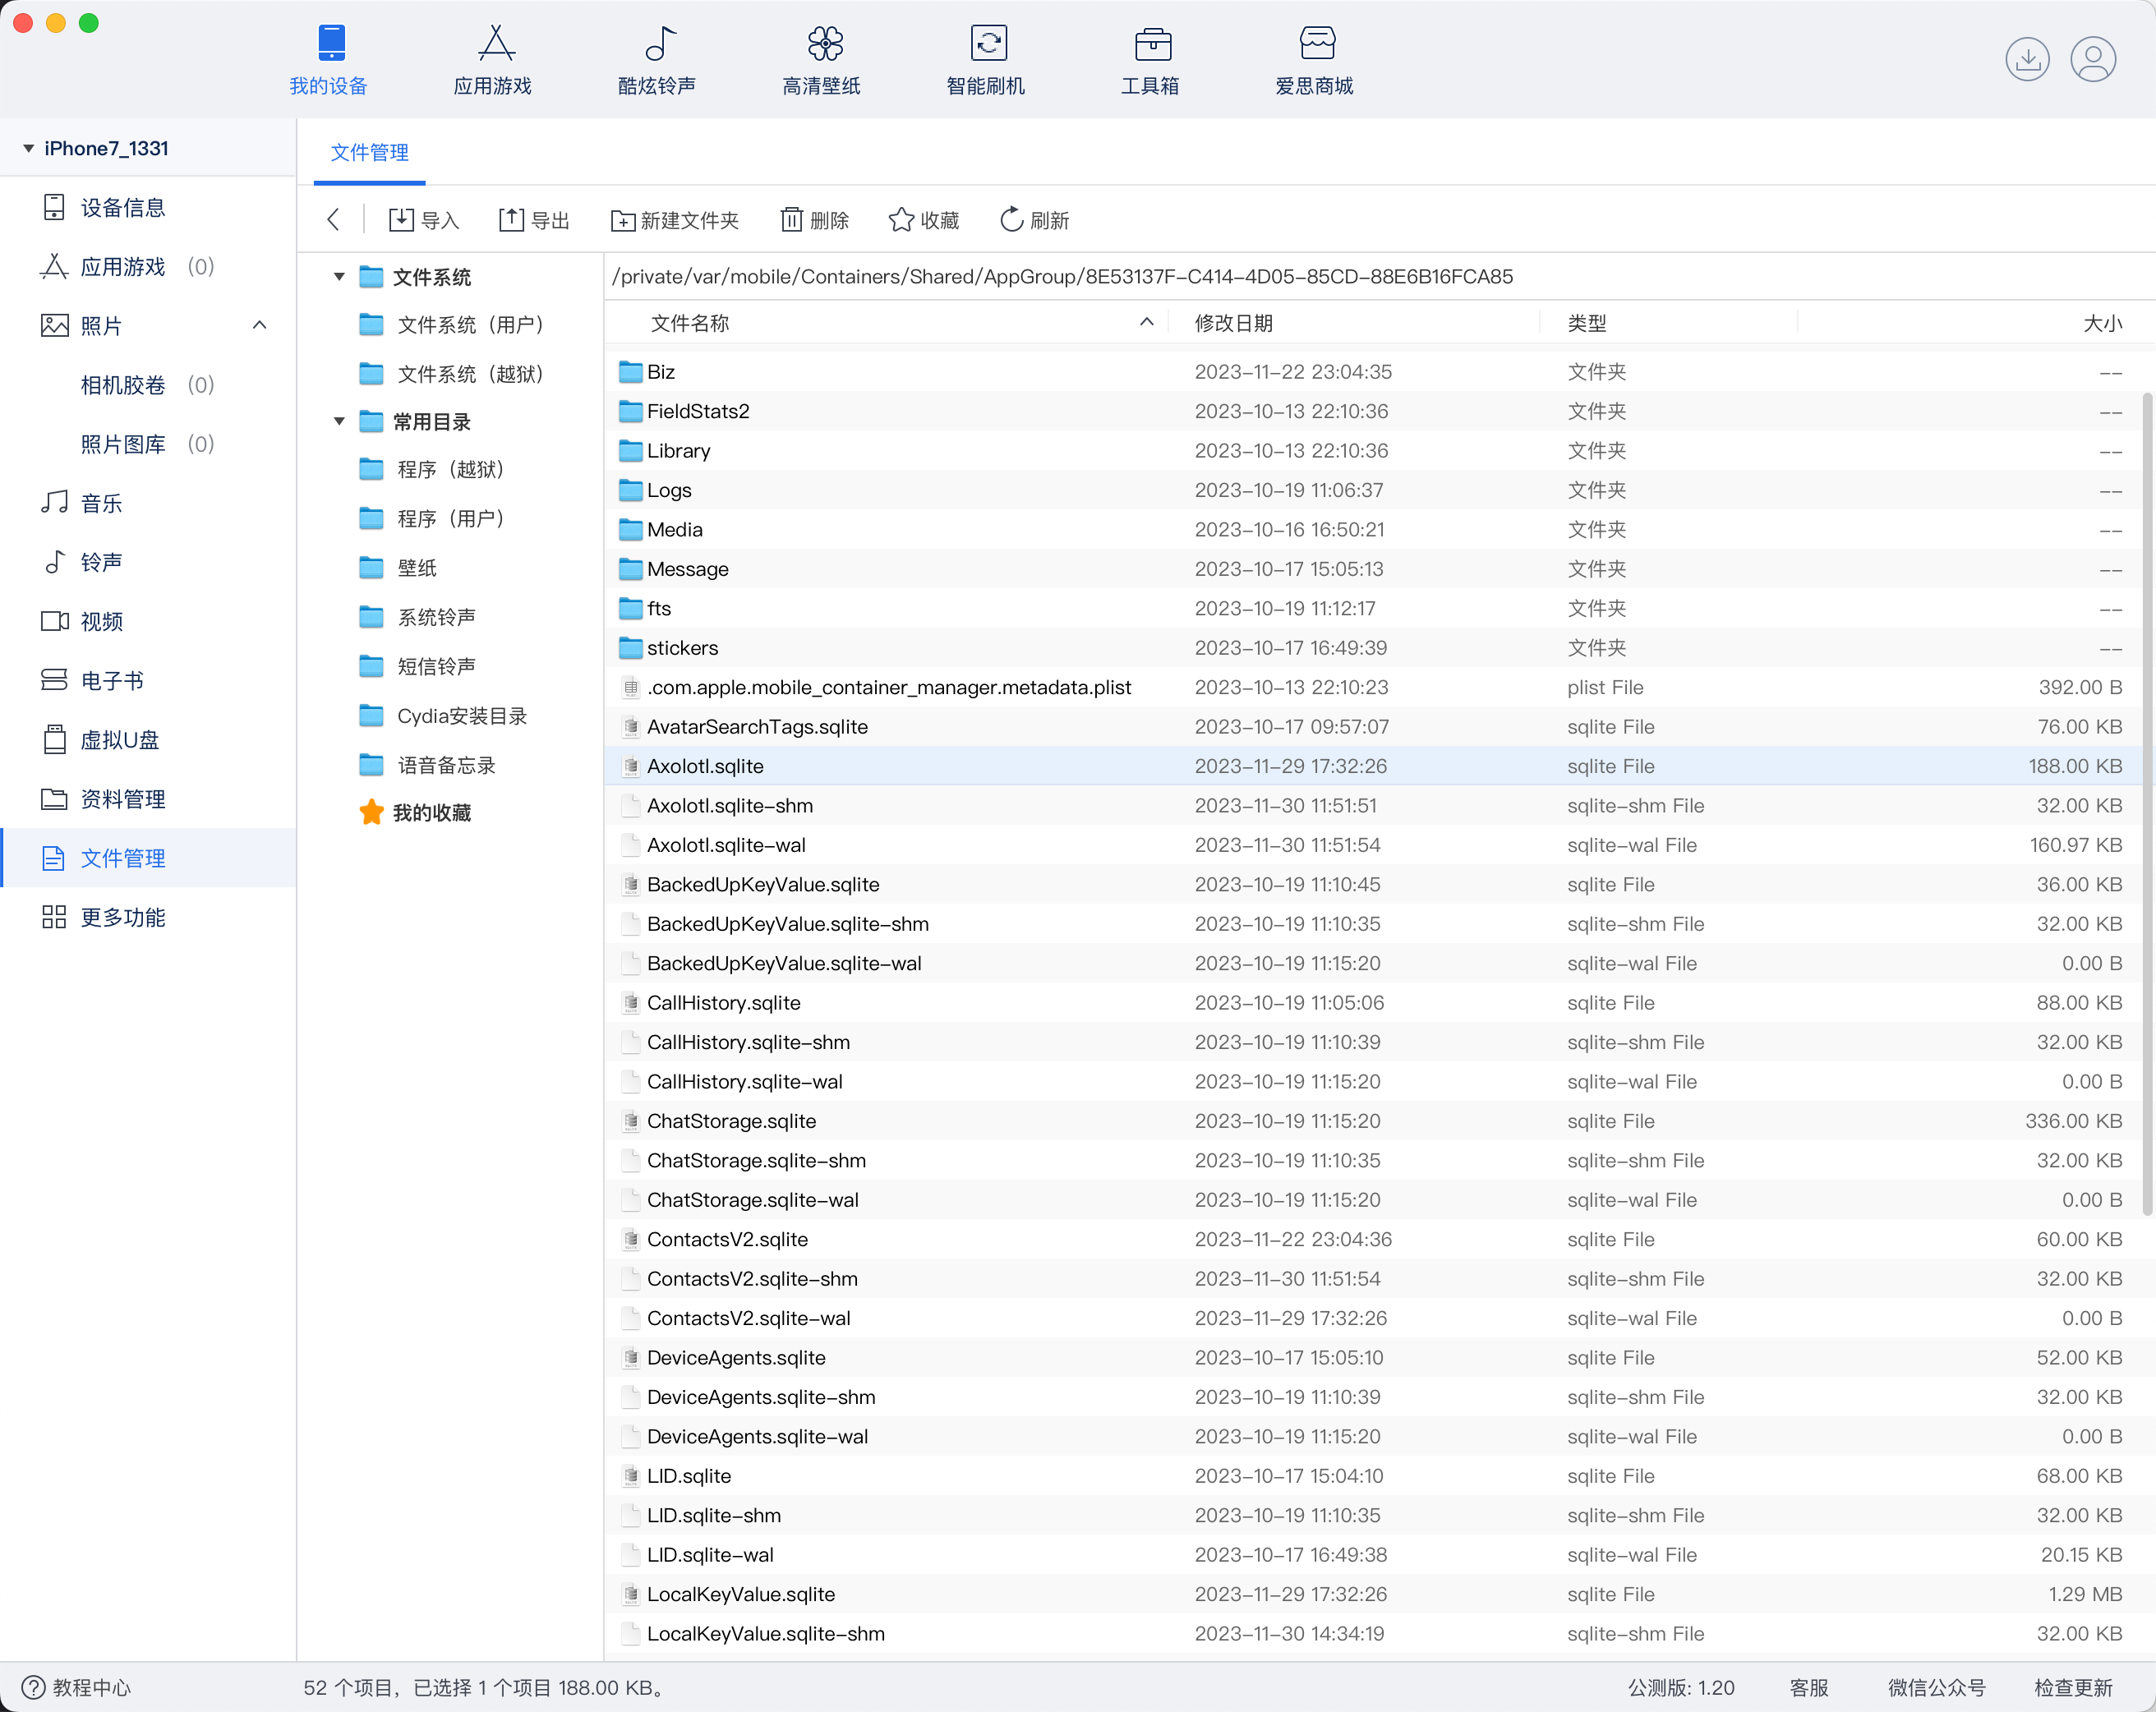Viewport: 2156px width, 1712px height.
Task: Open 铃声 in the sidebar
Action: coord(148,562)
